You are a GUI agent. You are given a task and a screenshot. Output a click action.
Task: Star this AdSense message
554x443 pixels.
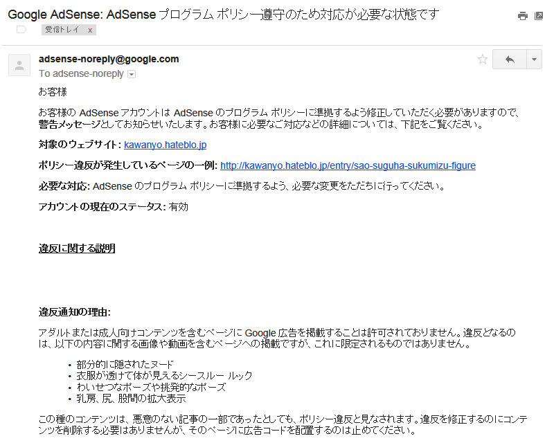(482, 60)
